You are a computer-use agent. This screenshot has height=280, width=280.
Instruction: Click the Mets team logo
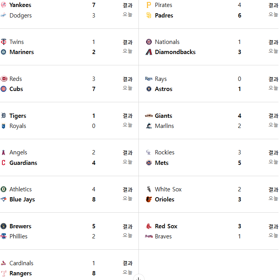coord(149,163)
